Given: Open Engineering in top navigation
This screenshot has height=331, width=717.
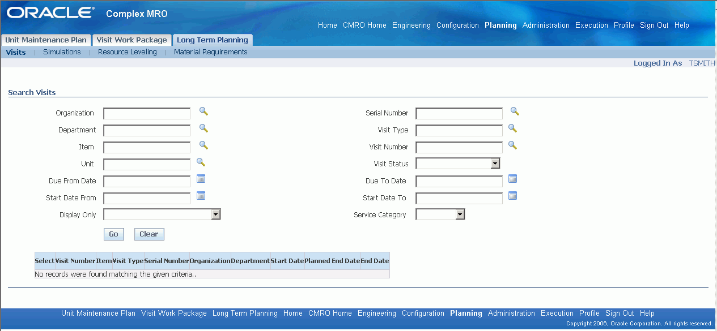Looking at the screenshot, I should tap(411, 25).
